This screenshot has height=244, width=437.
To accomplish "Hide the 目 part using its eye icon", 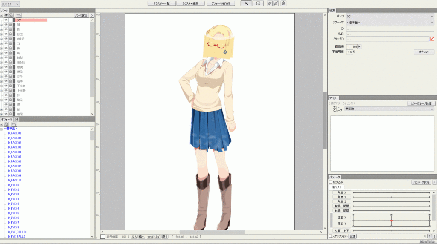I will pyautogui.click(x=6, y=29).
